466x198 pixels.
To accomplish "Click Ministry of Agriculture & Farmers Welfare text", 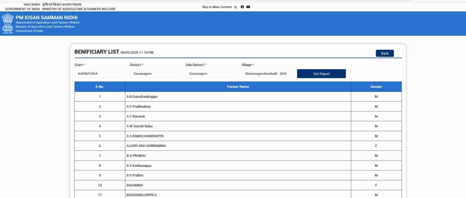I will tap(79, 9).
